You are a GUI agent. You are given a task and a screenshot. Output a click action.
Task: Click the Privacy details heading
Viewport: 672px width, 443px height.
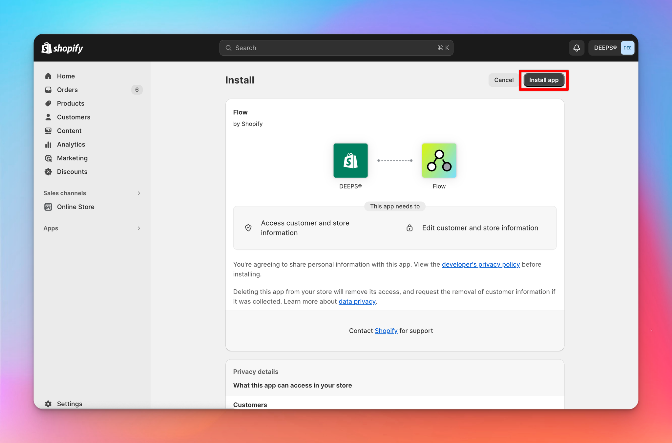pyautogui.click(x=256, y=372)
